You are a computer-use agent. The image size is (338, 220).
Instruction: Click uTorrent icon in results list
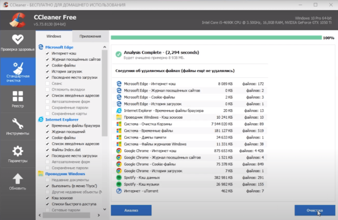point(118,191)
